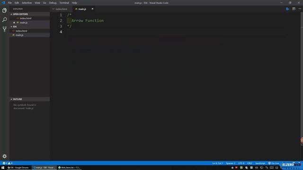The width and height of the screenshot is (303, 170).
Task: Open the Go menu
Action: 45,3
